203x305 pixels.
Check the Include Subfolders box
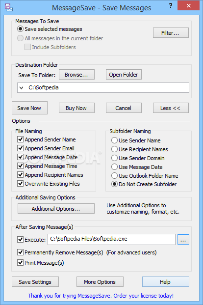point(27,47)
